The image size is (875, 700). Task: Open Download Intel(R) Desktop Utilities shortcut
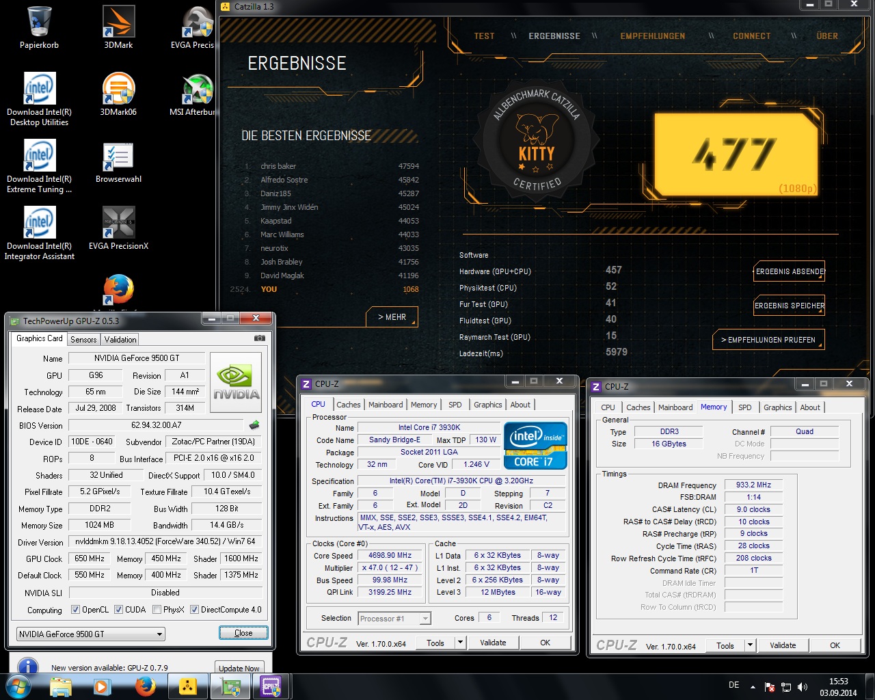coord(40,99)
